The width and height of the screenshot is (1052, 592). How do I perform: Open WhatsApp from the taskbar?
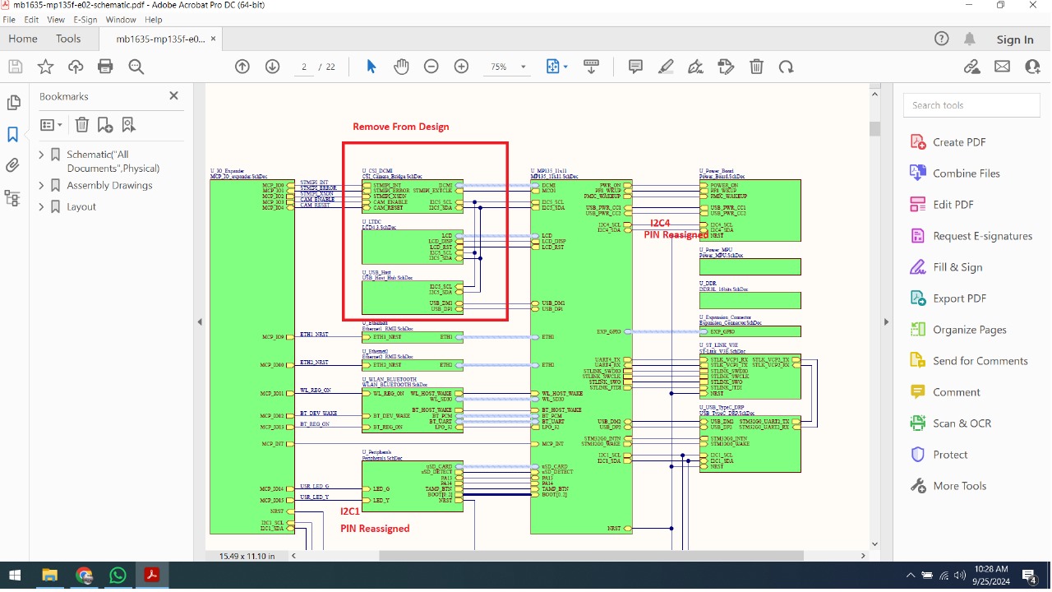coord(118,576)
